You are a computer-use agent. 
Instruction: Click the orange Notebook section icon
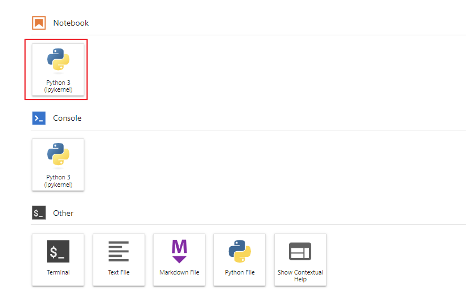[x=39, y=23]
